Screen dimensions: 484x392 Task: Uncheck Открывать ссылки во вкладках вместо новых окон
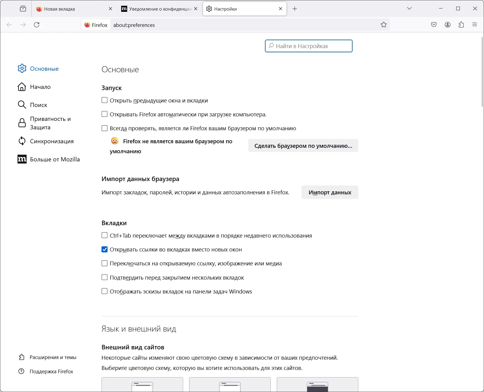pyautogui.click(x=105, y=249)
